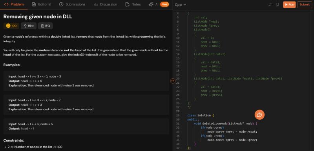Screen dimensions: 314x151
Task: Click line 'ListNode(int data1)' in the comment
Action: (210, 54)
